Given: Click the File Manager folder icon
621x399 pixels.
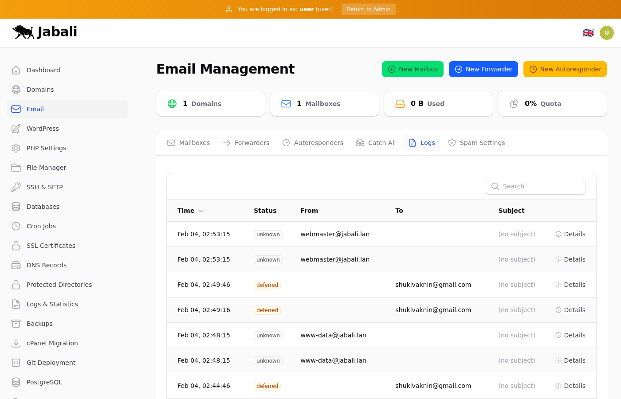Looking at the screenshot, I should click(16, 168).
